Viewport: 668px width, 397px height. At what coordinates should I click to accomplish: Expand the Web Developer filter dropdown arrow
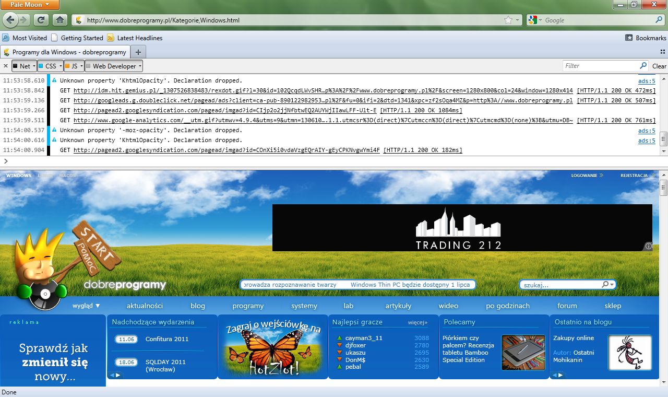140,66
